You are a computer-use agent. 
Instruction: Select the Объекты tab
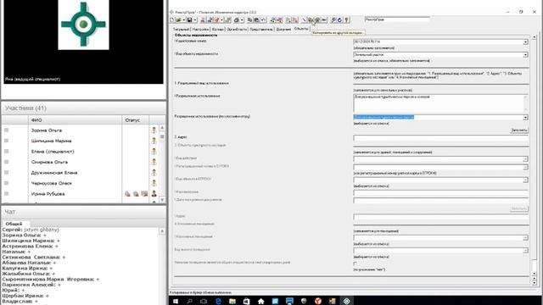point(301,29)
